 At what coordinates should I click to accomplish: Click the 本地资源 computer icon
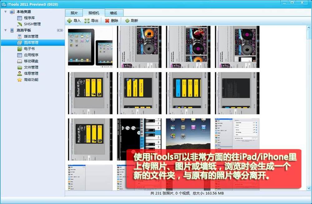(x=12, y=12)
